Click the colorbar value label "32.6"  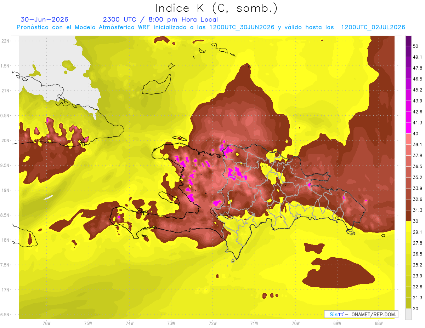(x=418, y=199)
